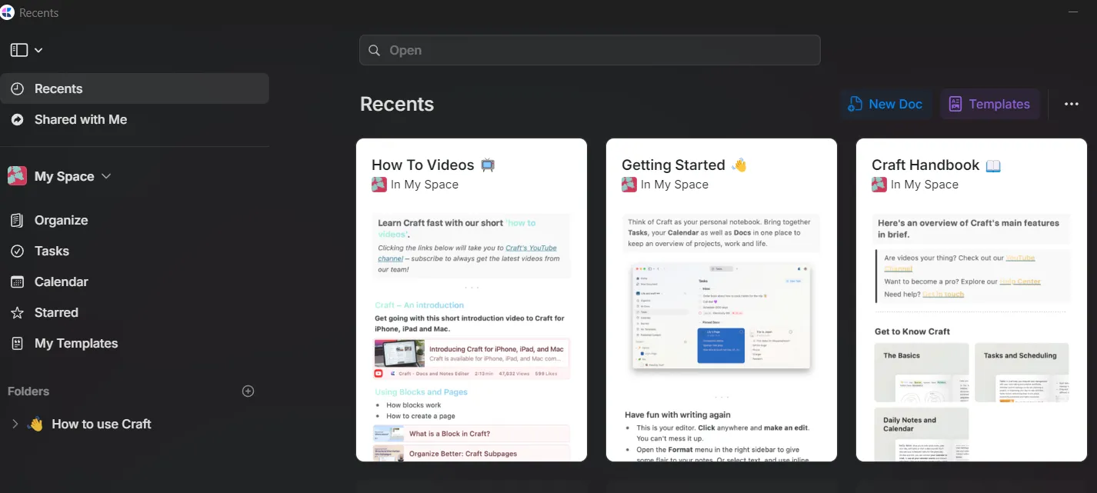Click the 'How to create a page' bullet
The height and width of the screenshot is (493, 1097).
(422, 416)
